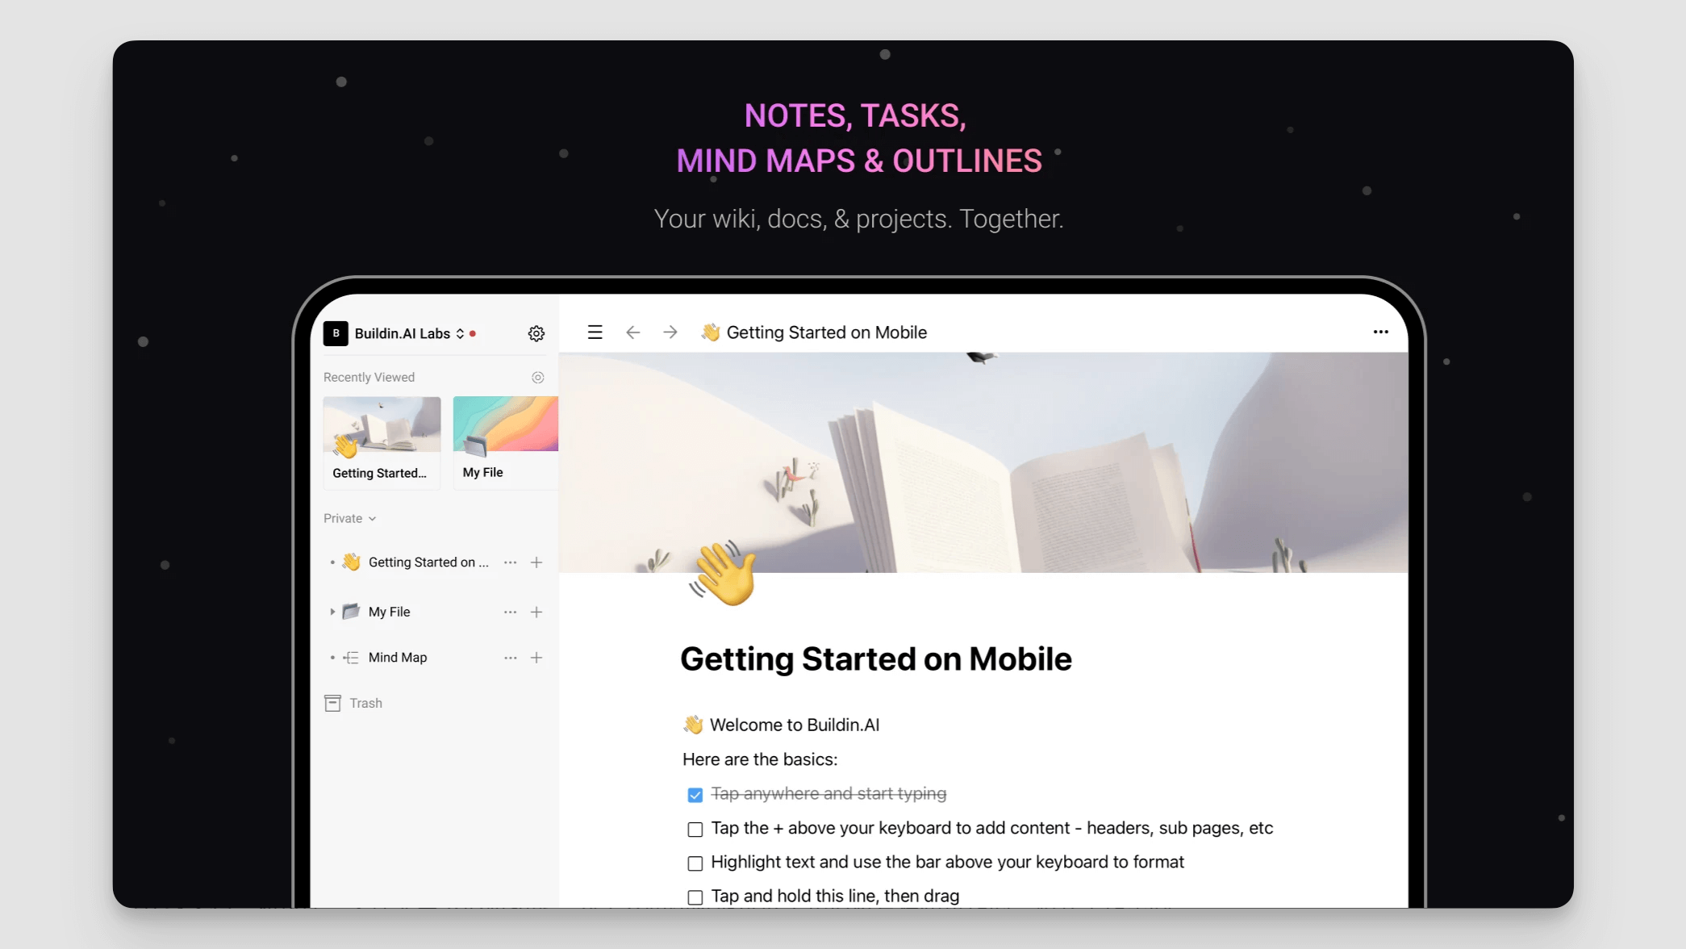The width and height of the screenshot is (1686, 949).
Task: Open more options for My File
Action: click(511, 612)
